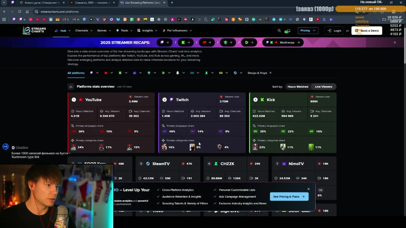This screenshot has height=228, width=406.
Task: Open the Streams Charts logo home link
Action: tap(34, 30)
